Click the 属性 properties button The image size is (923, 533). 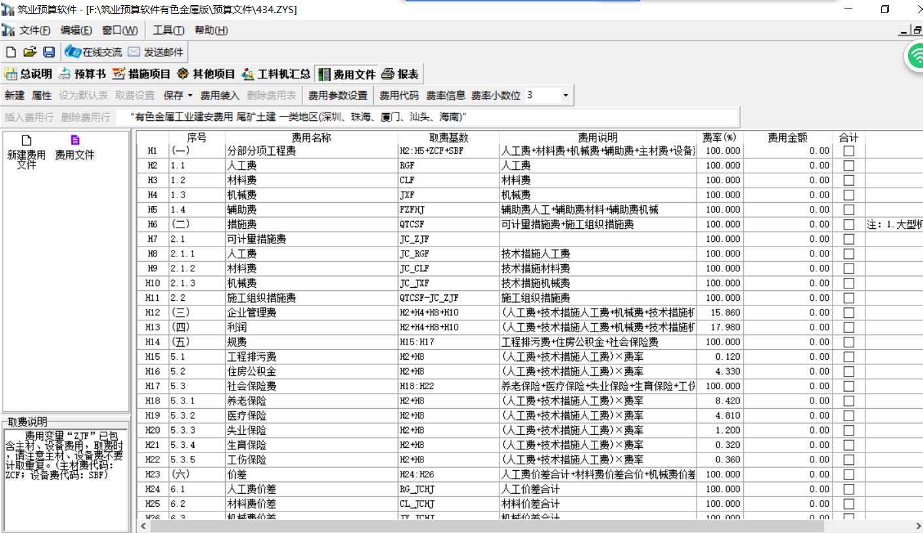[x=41, y=95]
